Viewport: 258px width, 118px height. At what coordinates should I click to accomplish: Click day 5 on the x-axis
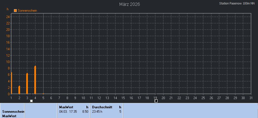pos(43,98)
